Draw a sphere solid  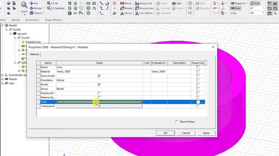pyautogui.click(x=75, y=8)
